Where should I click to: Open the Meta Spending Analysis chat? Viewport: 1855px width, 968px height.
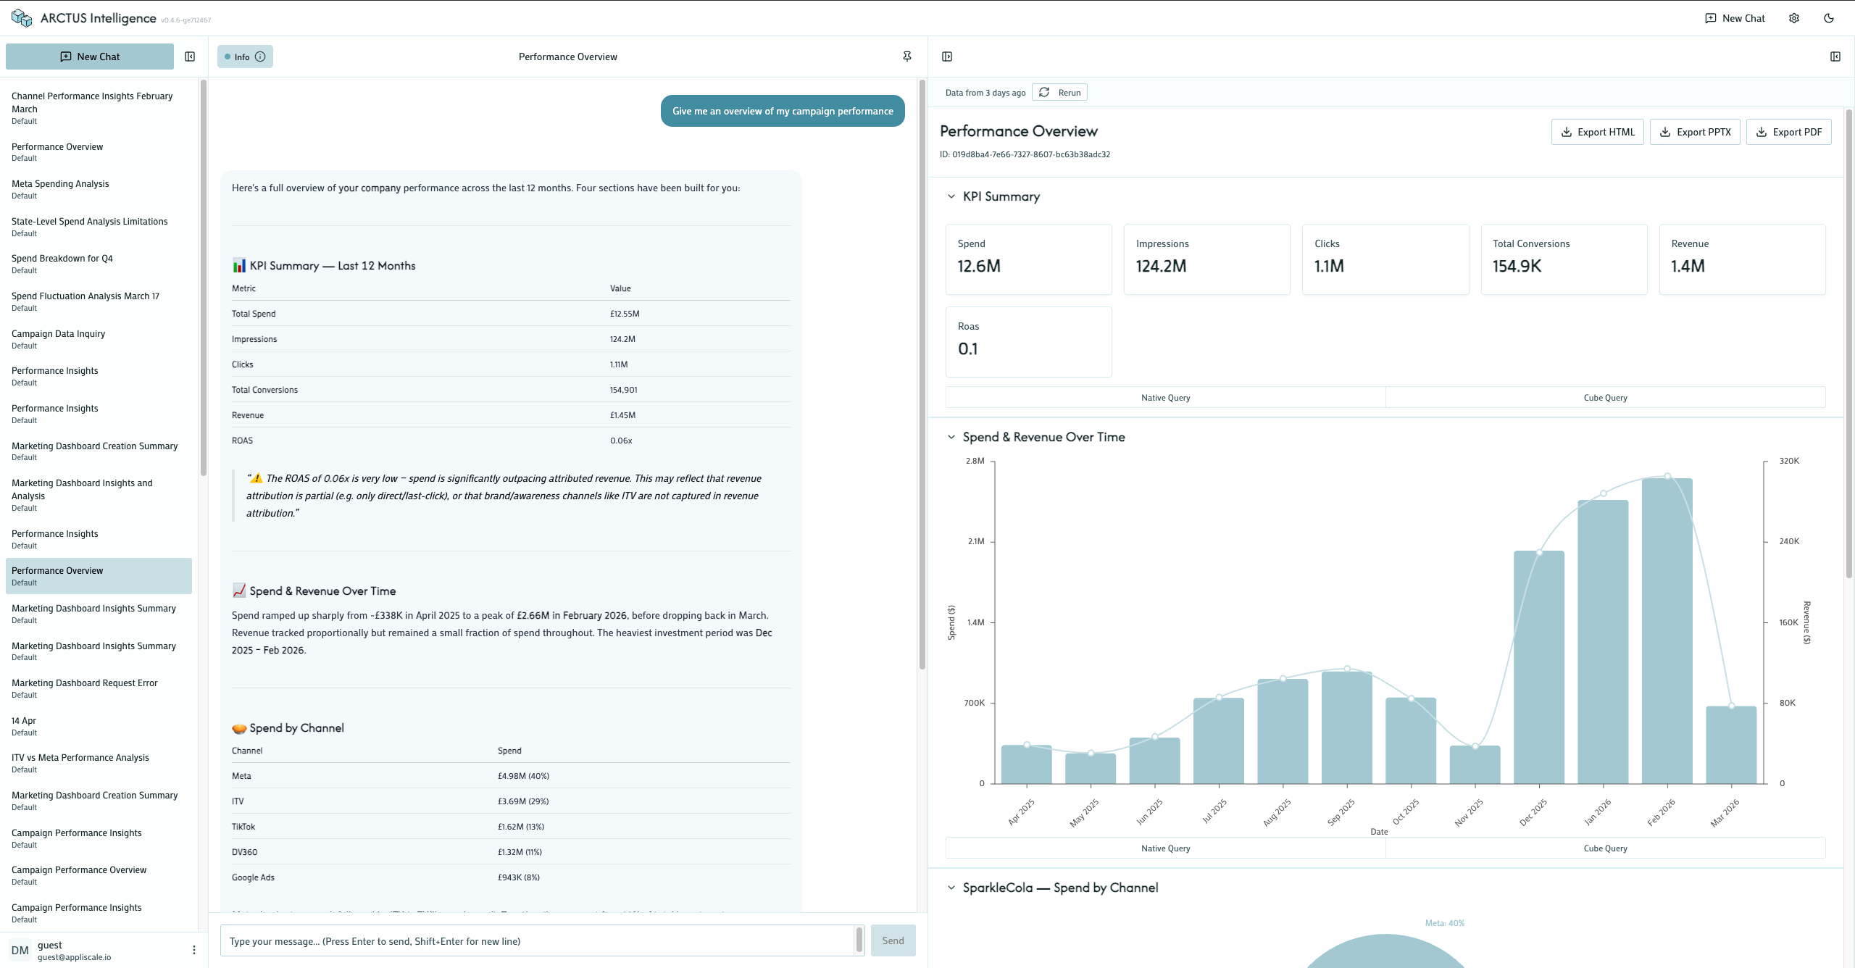tap(99, 189)
